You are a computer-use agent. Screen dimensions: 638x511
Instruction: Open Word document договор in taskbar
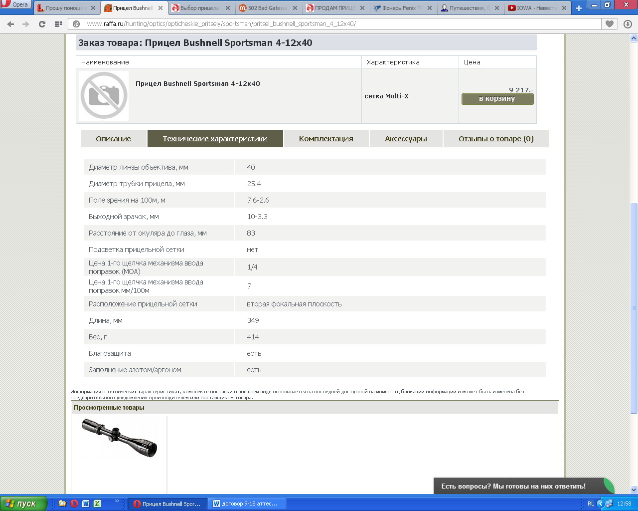tap(247, 504)
